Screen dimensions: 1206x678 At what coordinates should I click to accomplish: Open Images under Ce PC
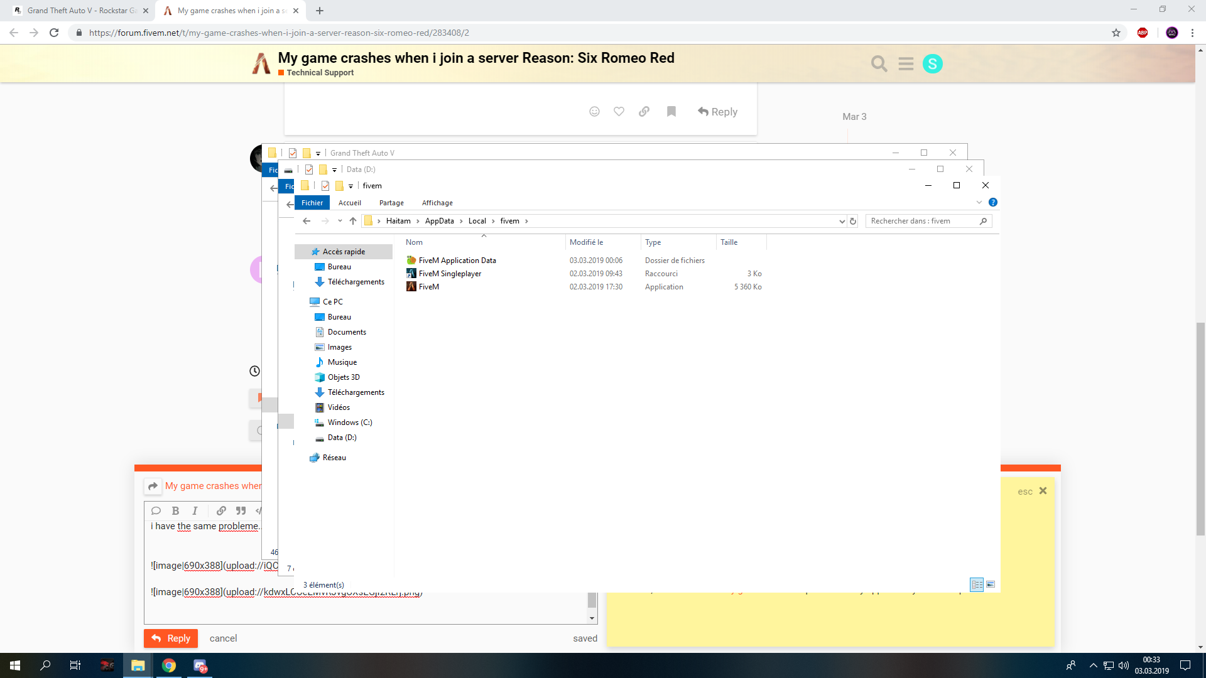pos(339,347)
